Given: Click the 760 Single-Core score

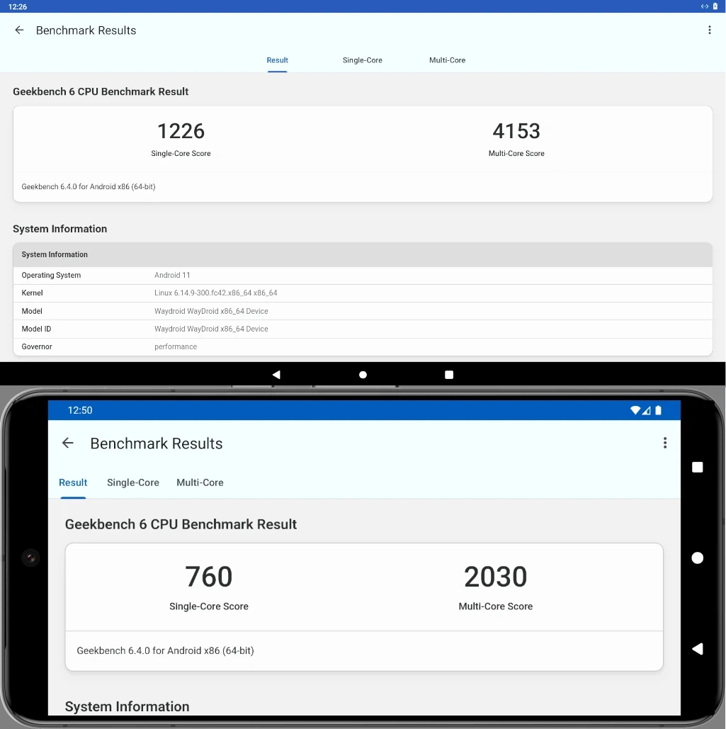Looking at the screenshot, I should coord(209,577).
